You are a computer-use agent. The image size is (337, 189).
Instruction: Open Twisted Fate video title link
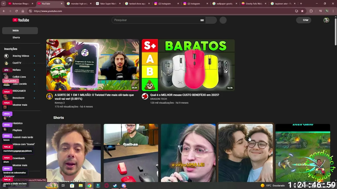click(x=94, y=97)
